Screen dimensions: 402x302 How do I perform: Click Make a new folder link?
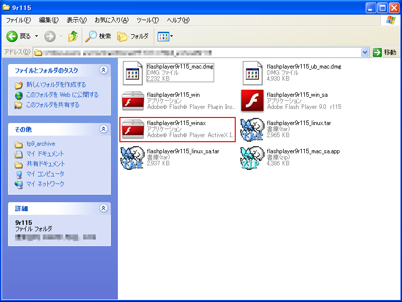pyautogui.click(x=56, y=85)
